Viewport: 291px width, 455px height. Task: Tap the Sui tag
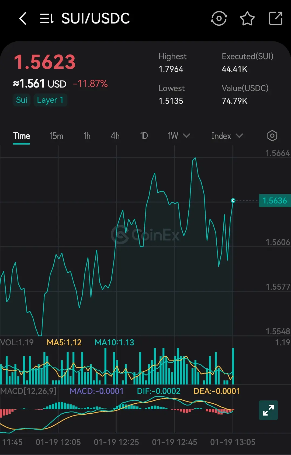pos(22,100)
